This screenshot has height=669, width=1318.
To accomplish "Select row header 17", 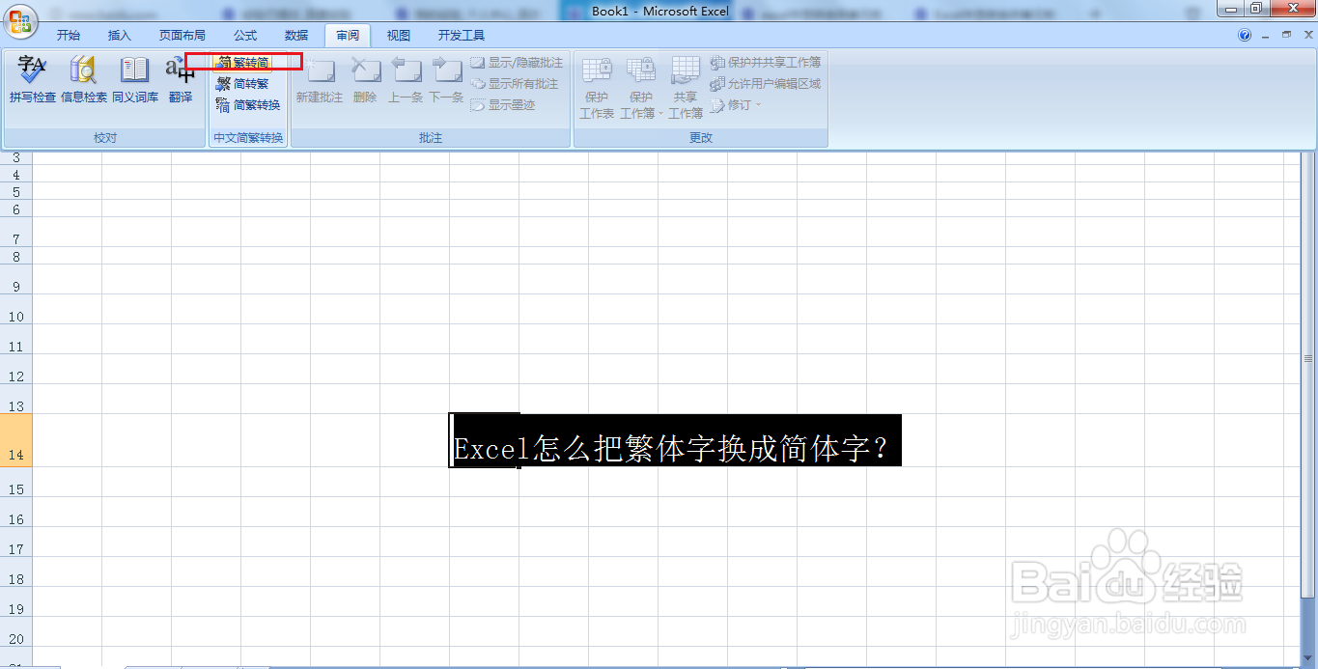I will point(16,543).
